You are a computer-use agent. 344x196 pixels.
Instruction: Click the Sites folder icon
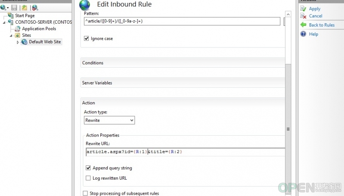(18, 35)
